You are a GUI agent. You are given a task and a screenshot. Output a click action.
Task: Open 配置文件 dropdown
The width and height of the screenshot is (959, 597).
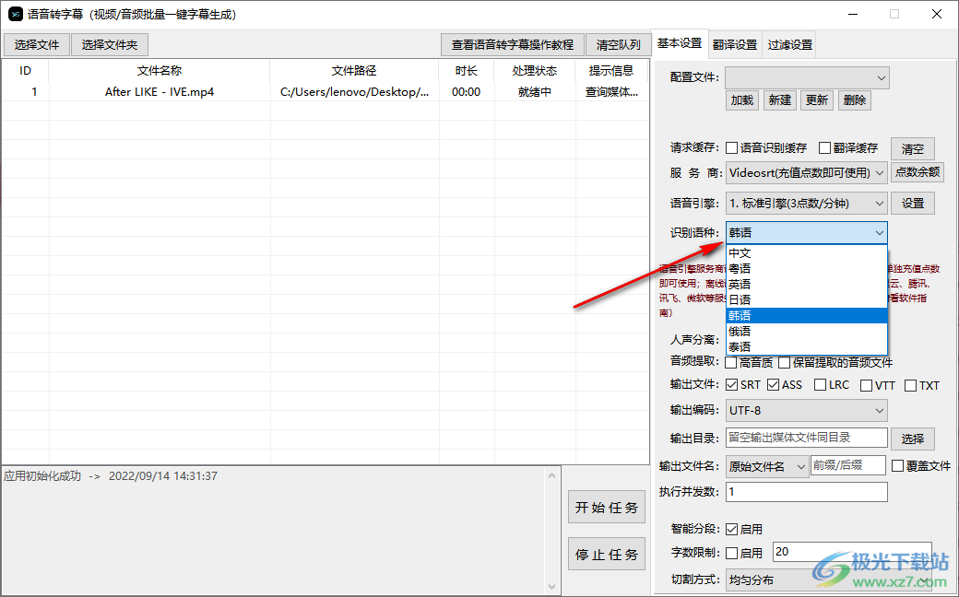pos(808,77)
